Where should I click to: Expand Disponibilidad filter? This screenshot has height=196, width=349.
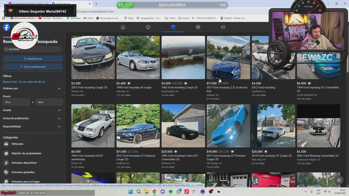tap(33, 127)
